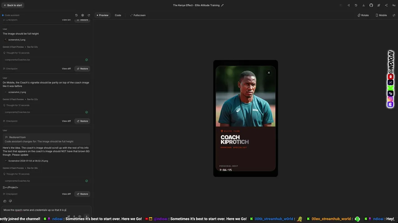Click 'PERSONAL BEST' label in preview
This screenshot has width=398, height=223.
[x=229, y=166]
